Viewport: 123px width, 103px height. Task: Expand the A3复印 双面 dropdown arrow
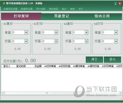click(x=26, y=41)
